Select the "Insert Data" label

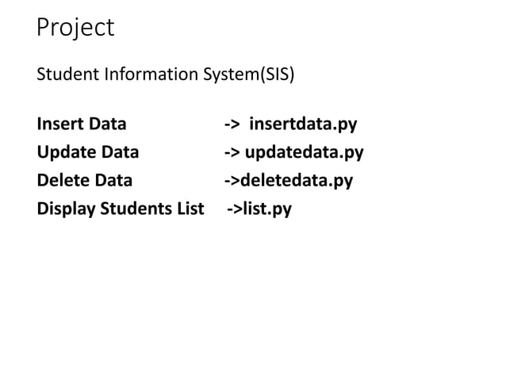(82, 124)
